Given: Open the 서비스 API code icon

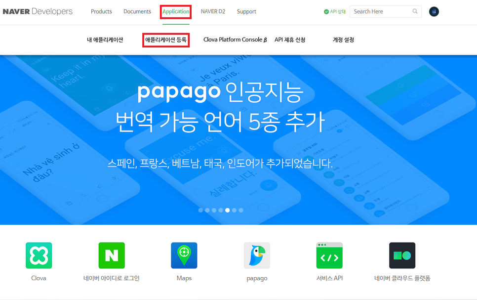Looking at the screenshot, I should click(x=329, y=255).
